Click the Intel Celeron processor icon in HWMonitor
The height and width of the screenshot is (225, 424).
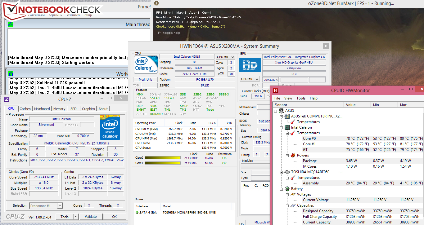287,127
